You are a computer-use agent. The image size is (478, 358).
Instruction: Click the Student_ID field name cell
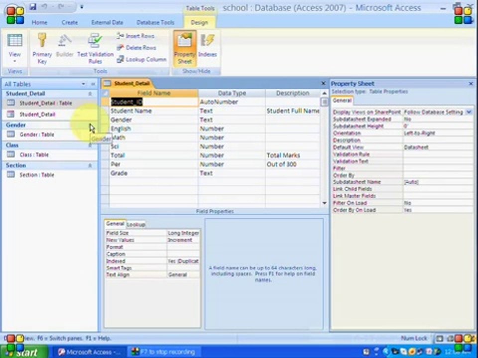[x=154, y=102]
